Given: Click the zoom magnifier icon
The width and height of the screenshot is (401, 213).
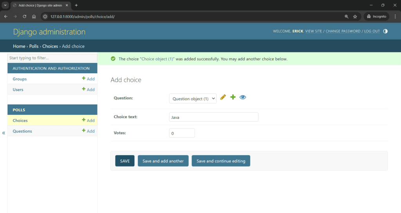Looking at the screenshot, I should 347,16.
